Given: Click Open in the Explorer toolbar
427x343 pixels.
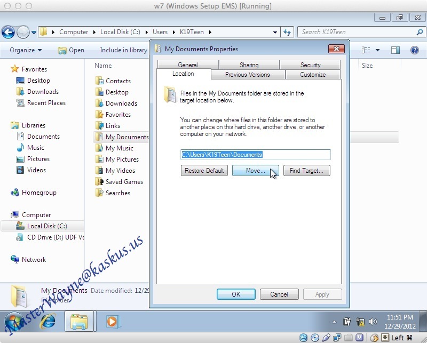Looking at the screenshot, I should click(72, 50).
